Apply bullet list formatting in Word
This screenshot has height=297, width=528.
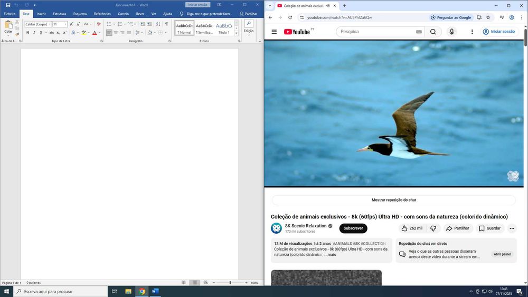(109, 24)
